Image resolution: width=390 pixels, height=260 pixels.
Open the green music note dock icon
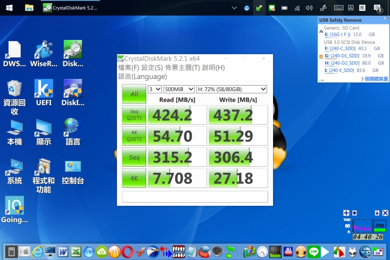coord(230,252)
